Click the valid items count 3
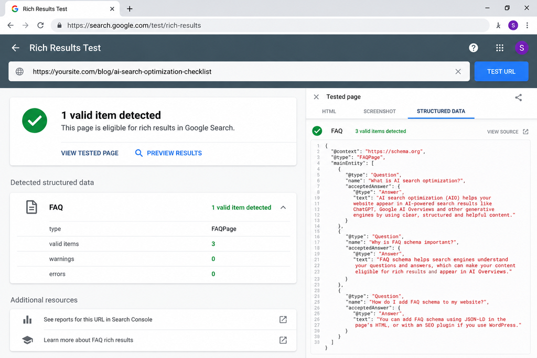 coord(213,244)
